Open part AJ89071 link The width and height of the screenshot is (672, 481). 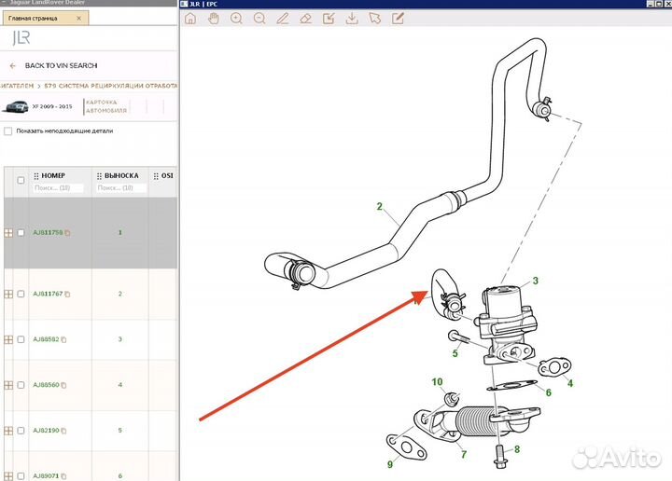(46, 475)
